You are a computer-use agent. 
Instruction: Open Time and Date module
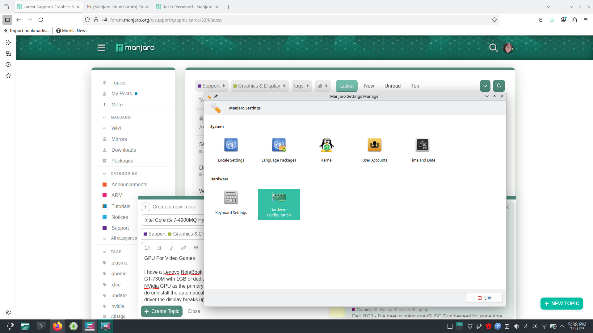(423, 150)
